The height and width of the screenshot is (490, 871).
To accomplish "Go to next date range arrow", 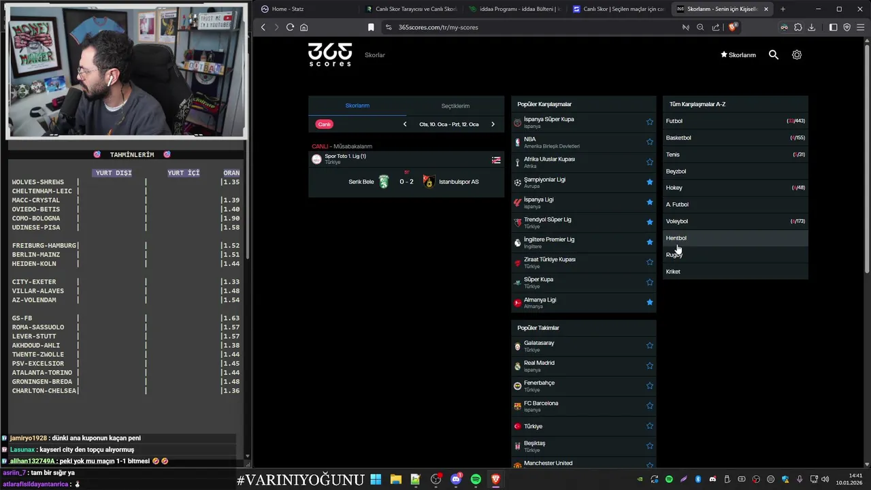I will coord(493,124).
